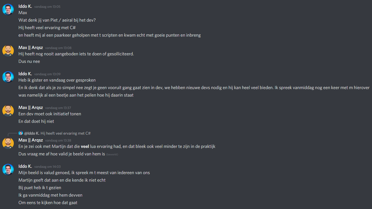The height and width of the screenshot is (209, 372).
Task: Click the Max || Arqsz username at 13:37
Action: 31,108
